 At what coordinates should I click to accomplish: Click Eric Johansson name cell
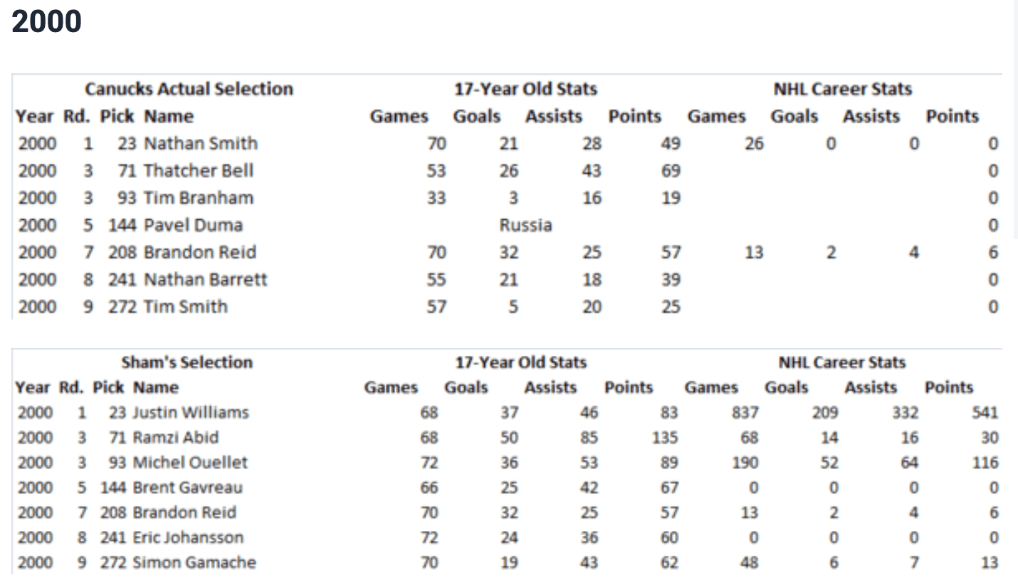pyautogui.click(x=188, y=537)
